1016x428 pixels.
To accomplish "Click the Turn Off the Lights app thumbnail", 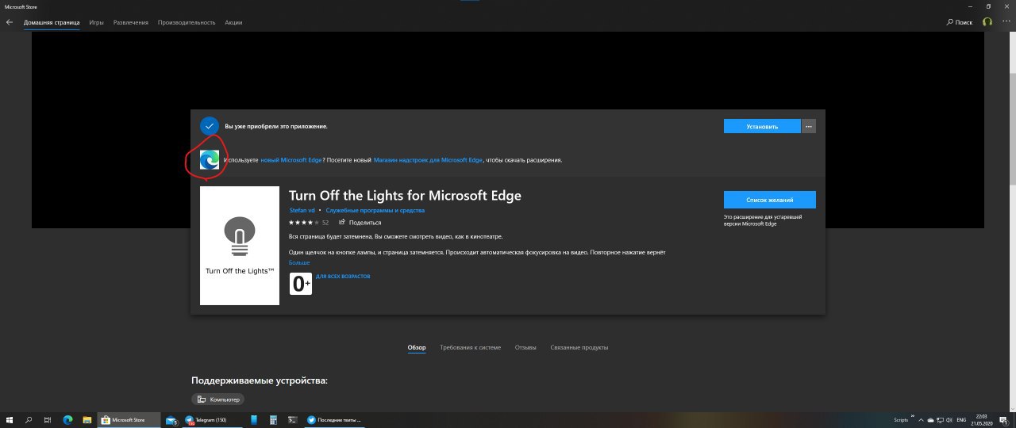I will point(240,246).
